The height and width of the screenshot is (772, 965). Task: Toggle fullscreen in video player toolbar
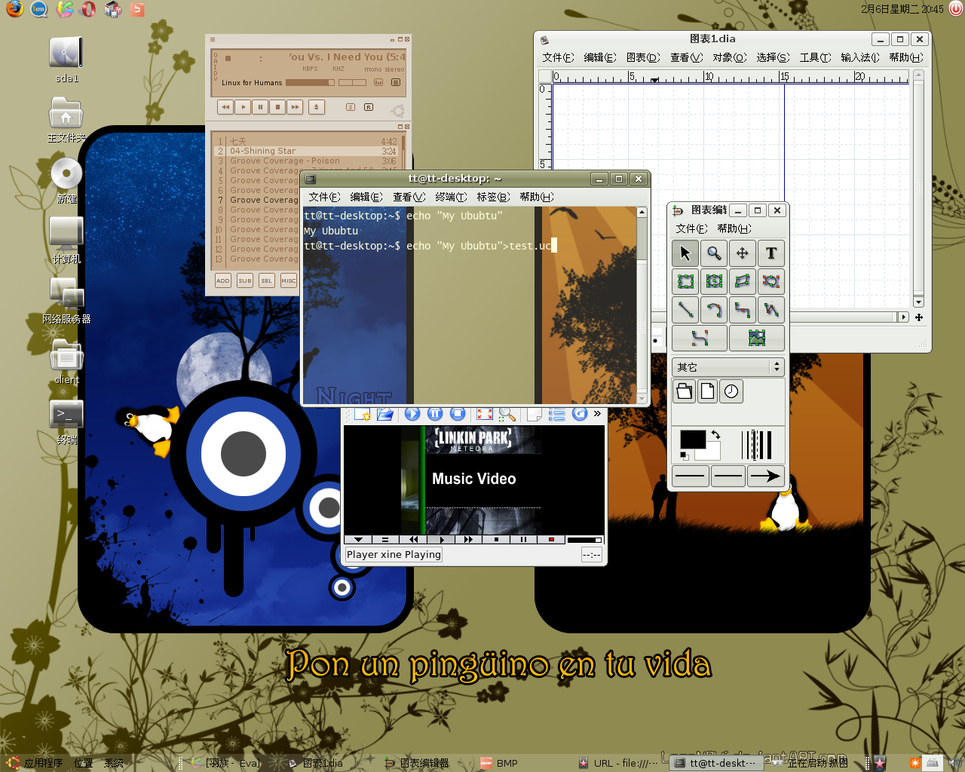(485, 414)
